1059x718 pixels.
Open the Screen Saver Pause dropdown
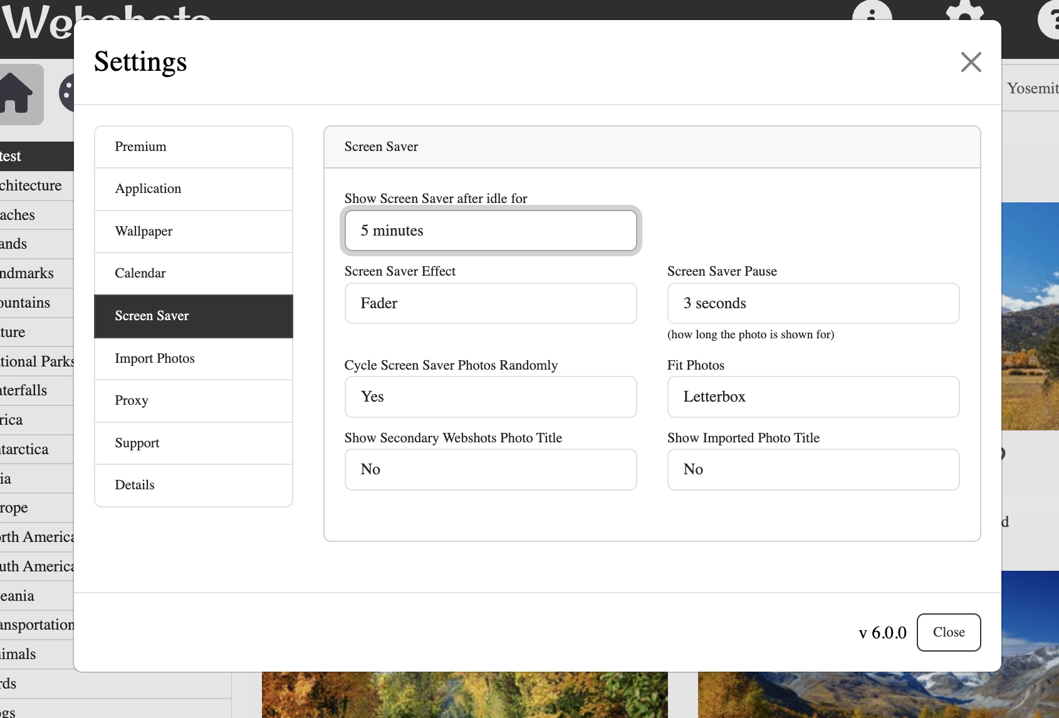click(x=813, y=303)
